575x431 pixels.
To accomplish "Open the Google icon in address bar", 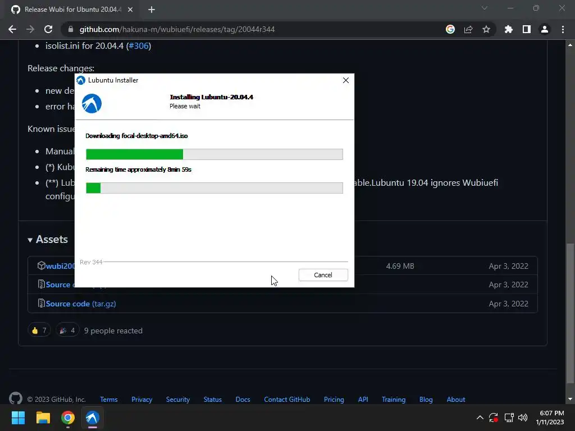I will pyautogui.click(x=450, y=29).
